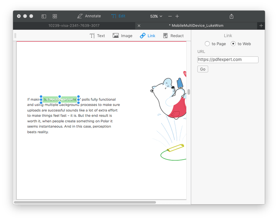Switch to Annotate mode
This screenshot has height=220, width=278.
pyautogui.click(x=89, y=16)
